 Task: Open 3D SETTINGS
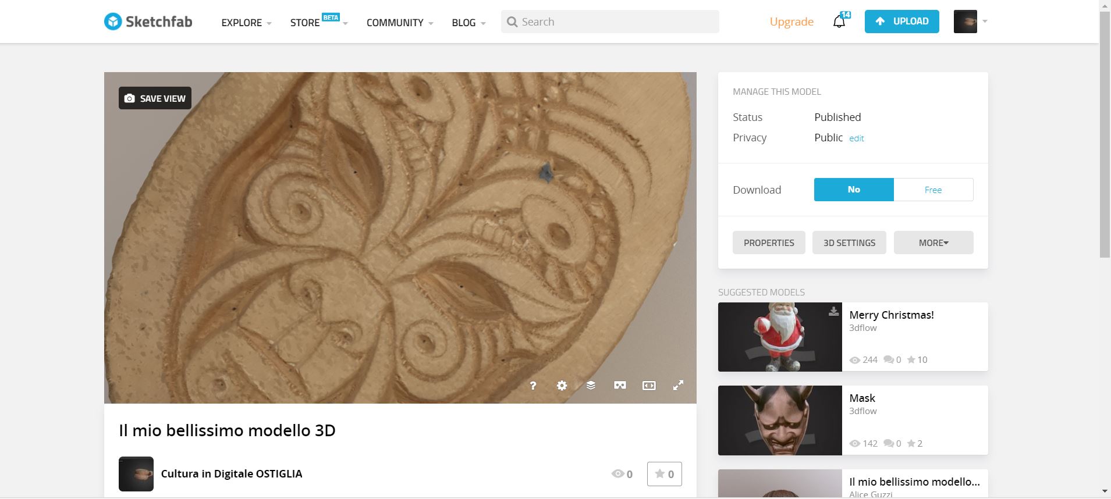(849, 243)
